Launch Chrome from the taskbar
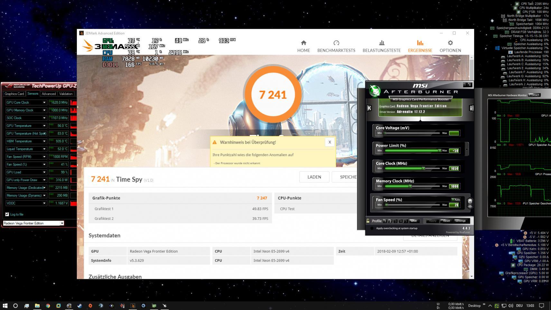The image size is (551, 310). (48, 305)
